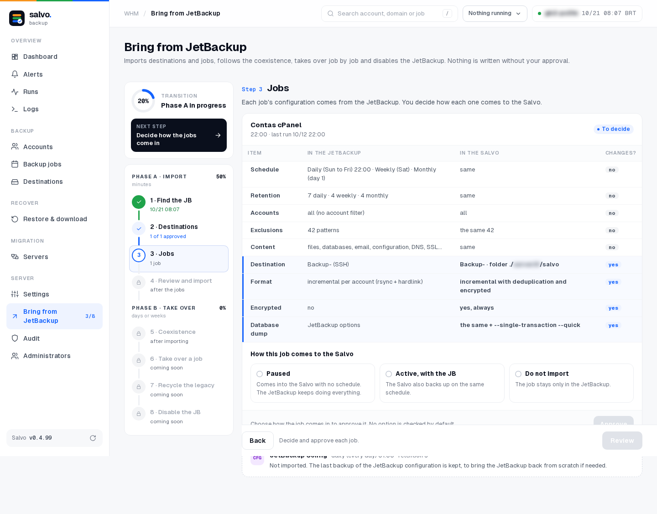Click locked step 8 Disable the JB icon
The width and height of the screenshot is (657, 514).
pos(139,414)
